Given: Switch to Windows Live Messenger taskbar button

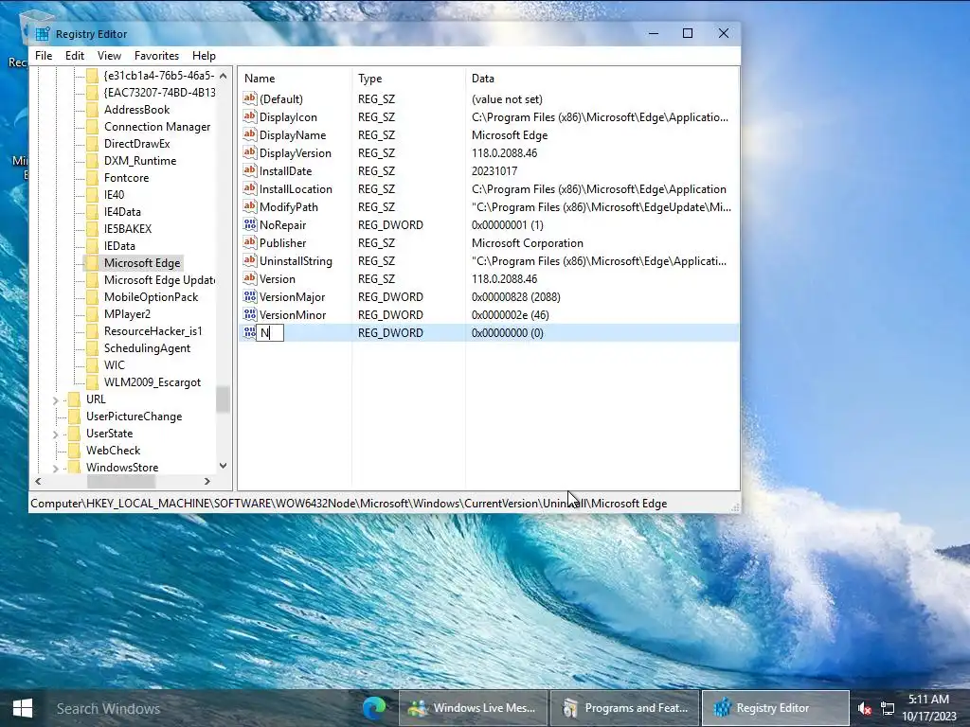Looking at the screenshot, I should pos(474,708).
